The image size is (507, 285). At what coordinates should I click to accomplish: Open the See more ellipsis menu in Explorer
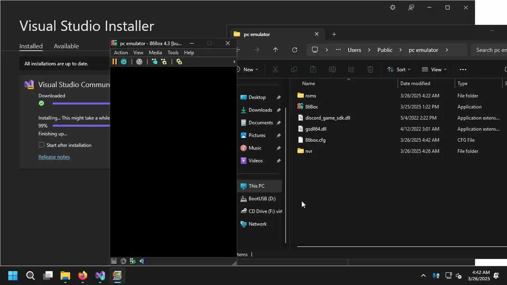[x=463, y=70]
